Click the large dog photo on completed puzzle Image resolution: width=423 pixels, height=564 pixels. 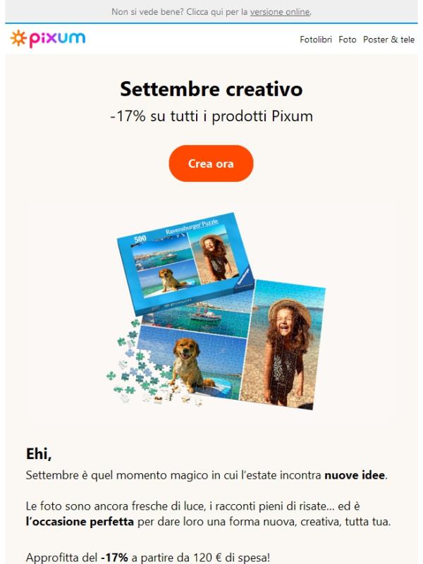click(x=189, y=363)
